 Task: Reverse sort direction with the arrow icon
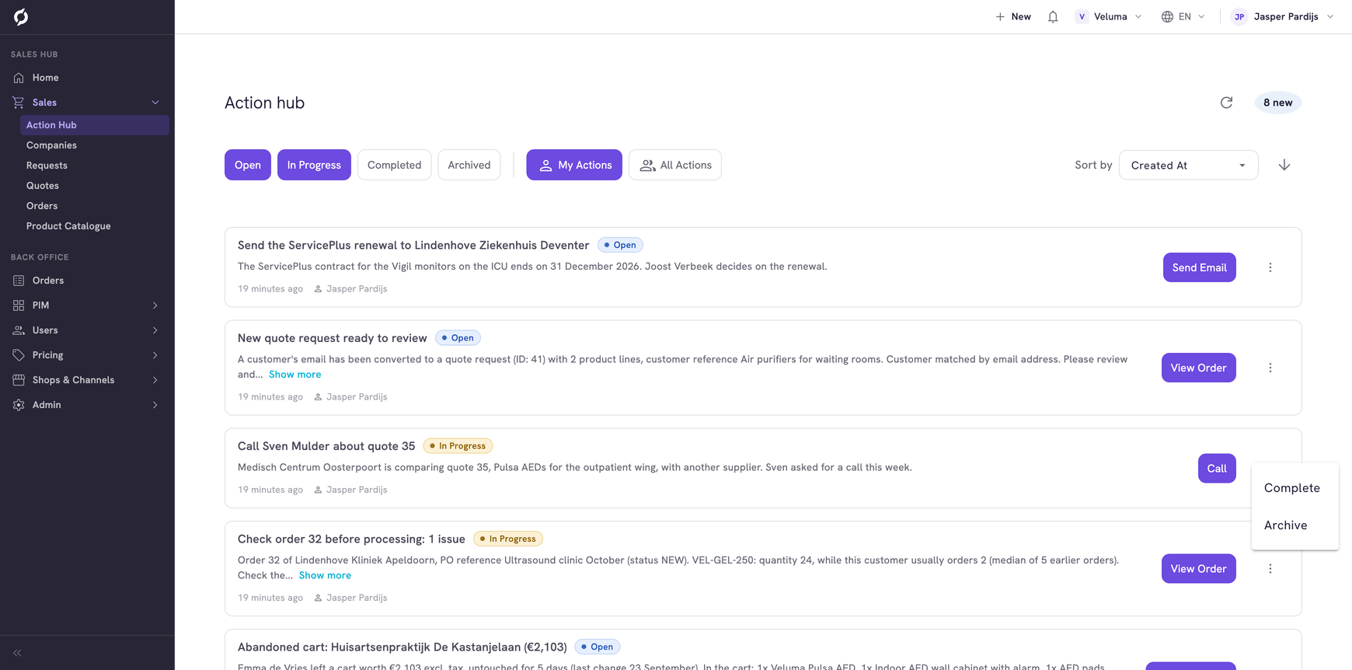[x=1284, y=165]
